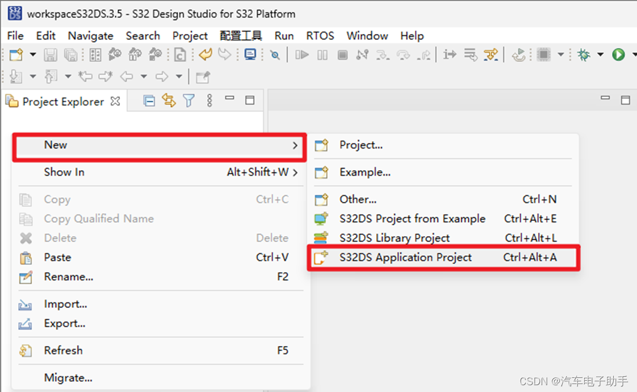Click the Back navigation arrow icon
637x392 pixels.
127,76
